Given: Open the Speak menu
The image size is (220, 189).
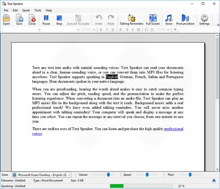Looking at the screenshot, I should [x=26, y=10].
